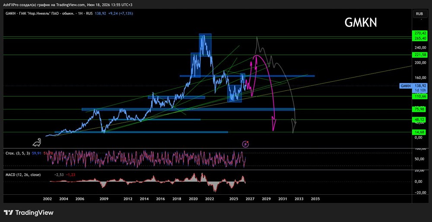
Task: Click the MACD (12, 26, close) indicator label
Action: [x=23, y=174]
